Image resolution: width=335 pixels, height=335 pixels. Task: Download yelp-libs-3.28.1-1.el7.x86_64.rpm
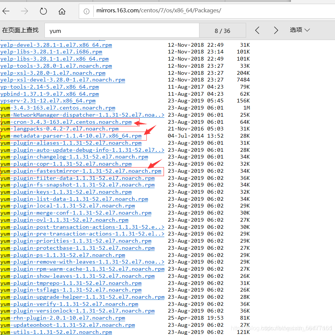point(55,59)
